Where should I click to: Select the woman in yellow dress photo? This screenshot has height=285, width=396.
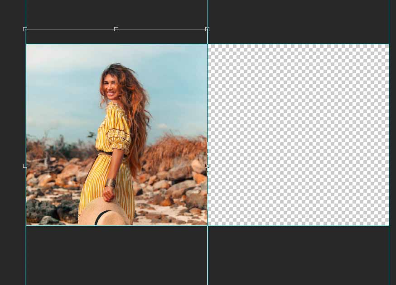[117, 135]
